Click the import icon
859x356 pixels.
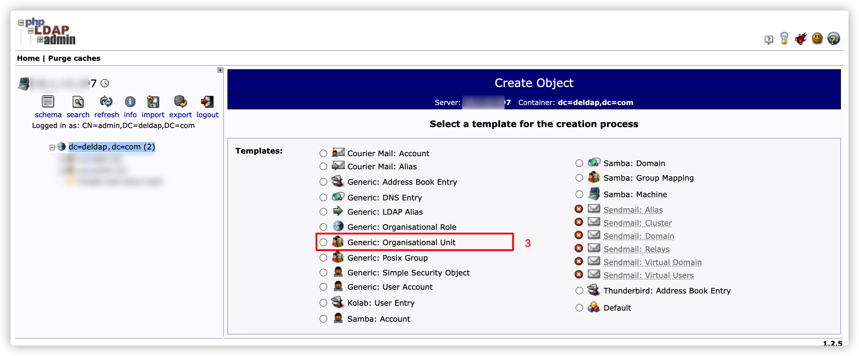click(x=153, y=102)
